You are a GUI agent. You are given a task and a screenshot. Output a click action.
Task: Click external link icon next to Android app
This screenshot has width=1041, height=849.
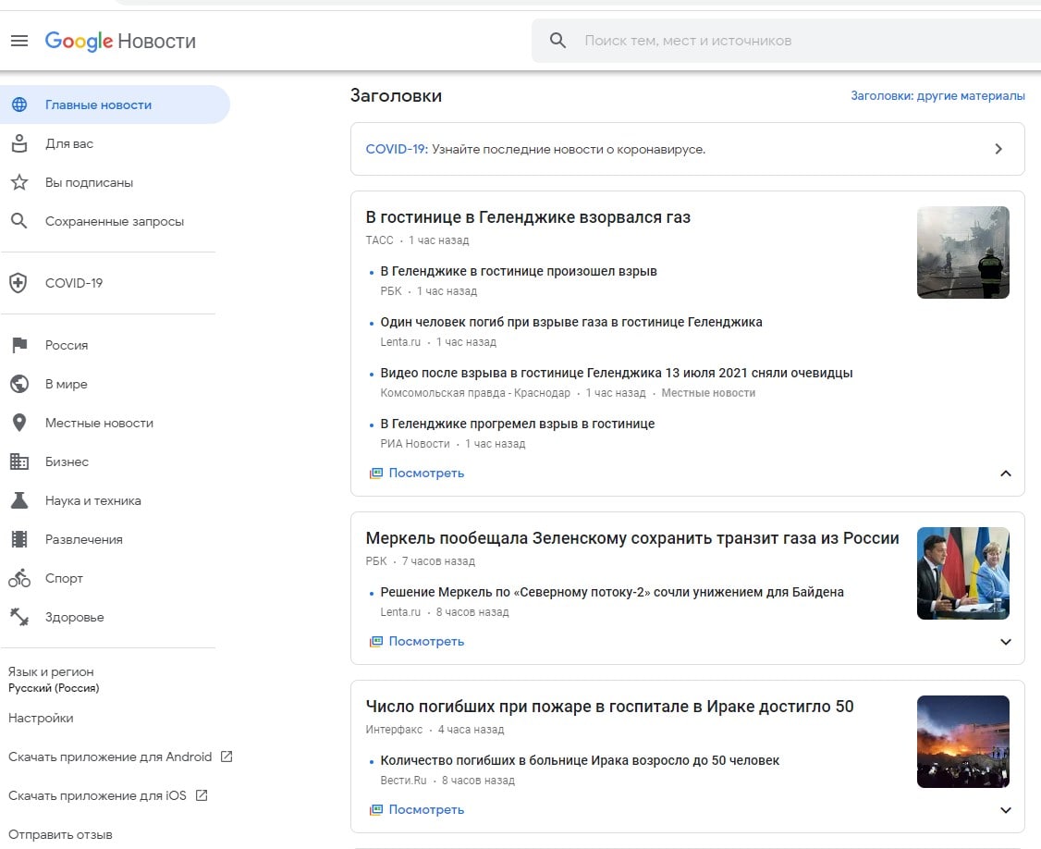[227, 757]
